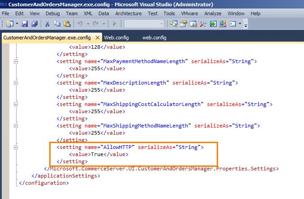
Task: Open Solution Explorer toolbar icon
Action: tap(174, 24)
